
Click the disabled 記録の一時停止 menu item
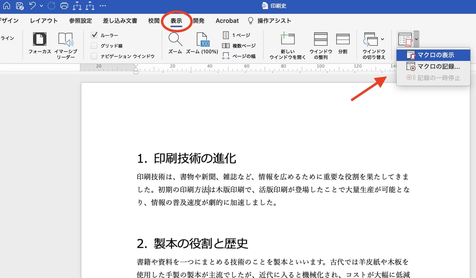point(434,78)
